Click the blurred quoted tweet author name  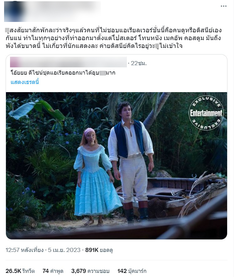(68, 62)
